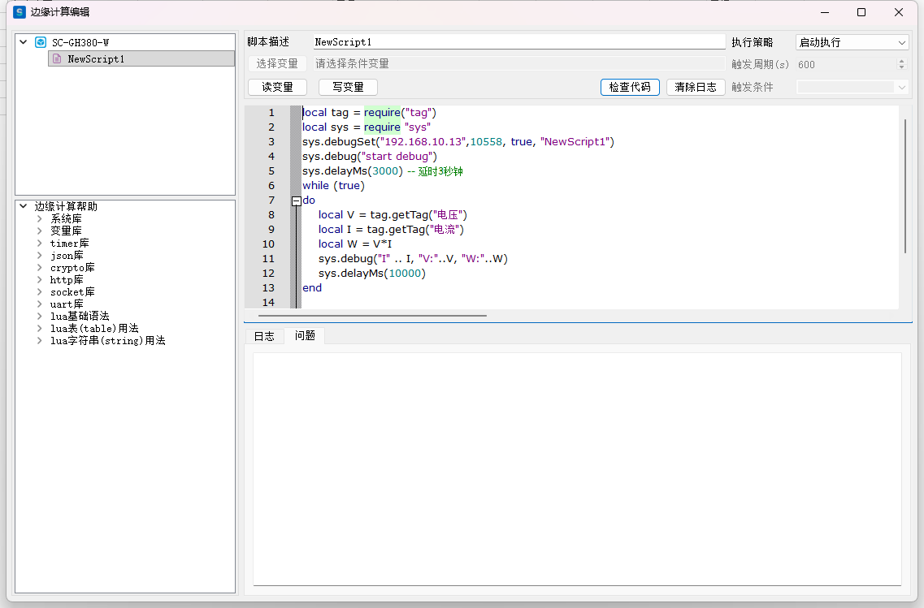Open the 执行策略 dropdown
This screenshot has height=608, width=924.
[852, 42]
